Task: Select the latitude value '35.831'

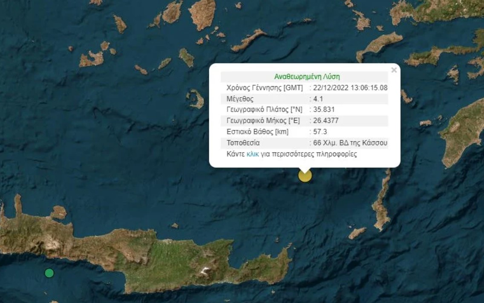Action: pos(324,110)
